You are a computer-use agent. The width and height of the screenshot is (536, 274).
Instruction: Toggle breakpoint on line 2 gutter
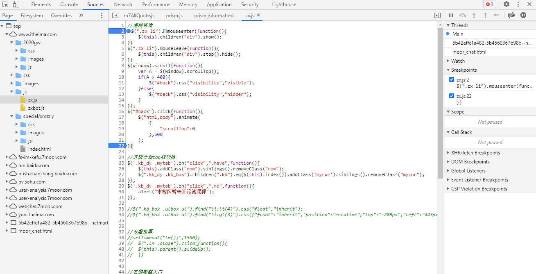[117, 31]
